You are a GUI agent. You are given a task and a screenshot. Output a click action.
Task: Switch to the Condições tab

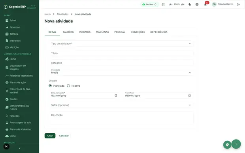click(138, 32)
